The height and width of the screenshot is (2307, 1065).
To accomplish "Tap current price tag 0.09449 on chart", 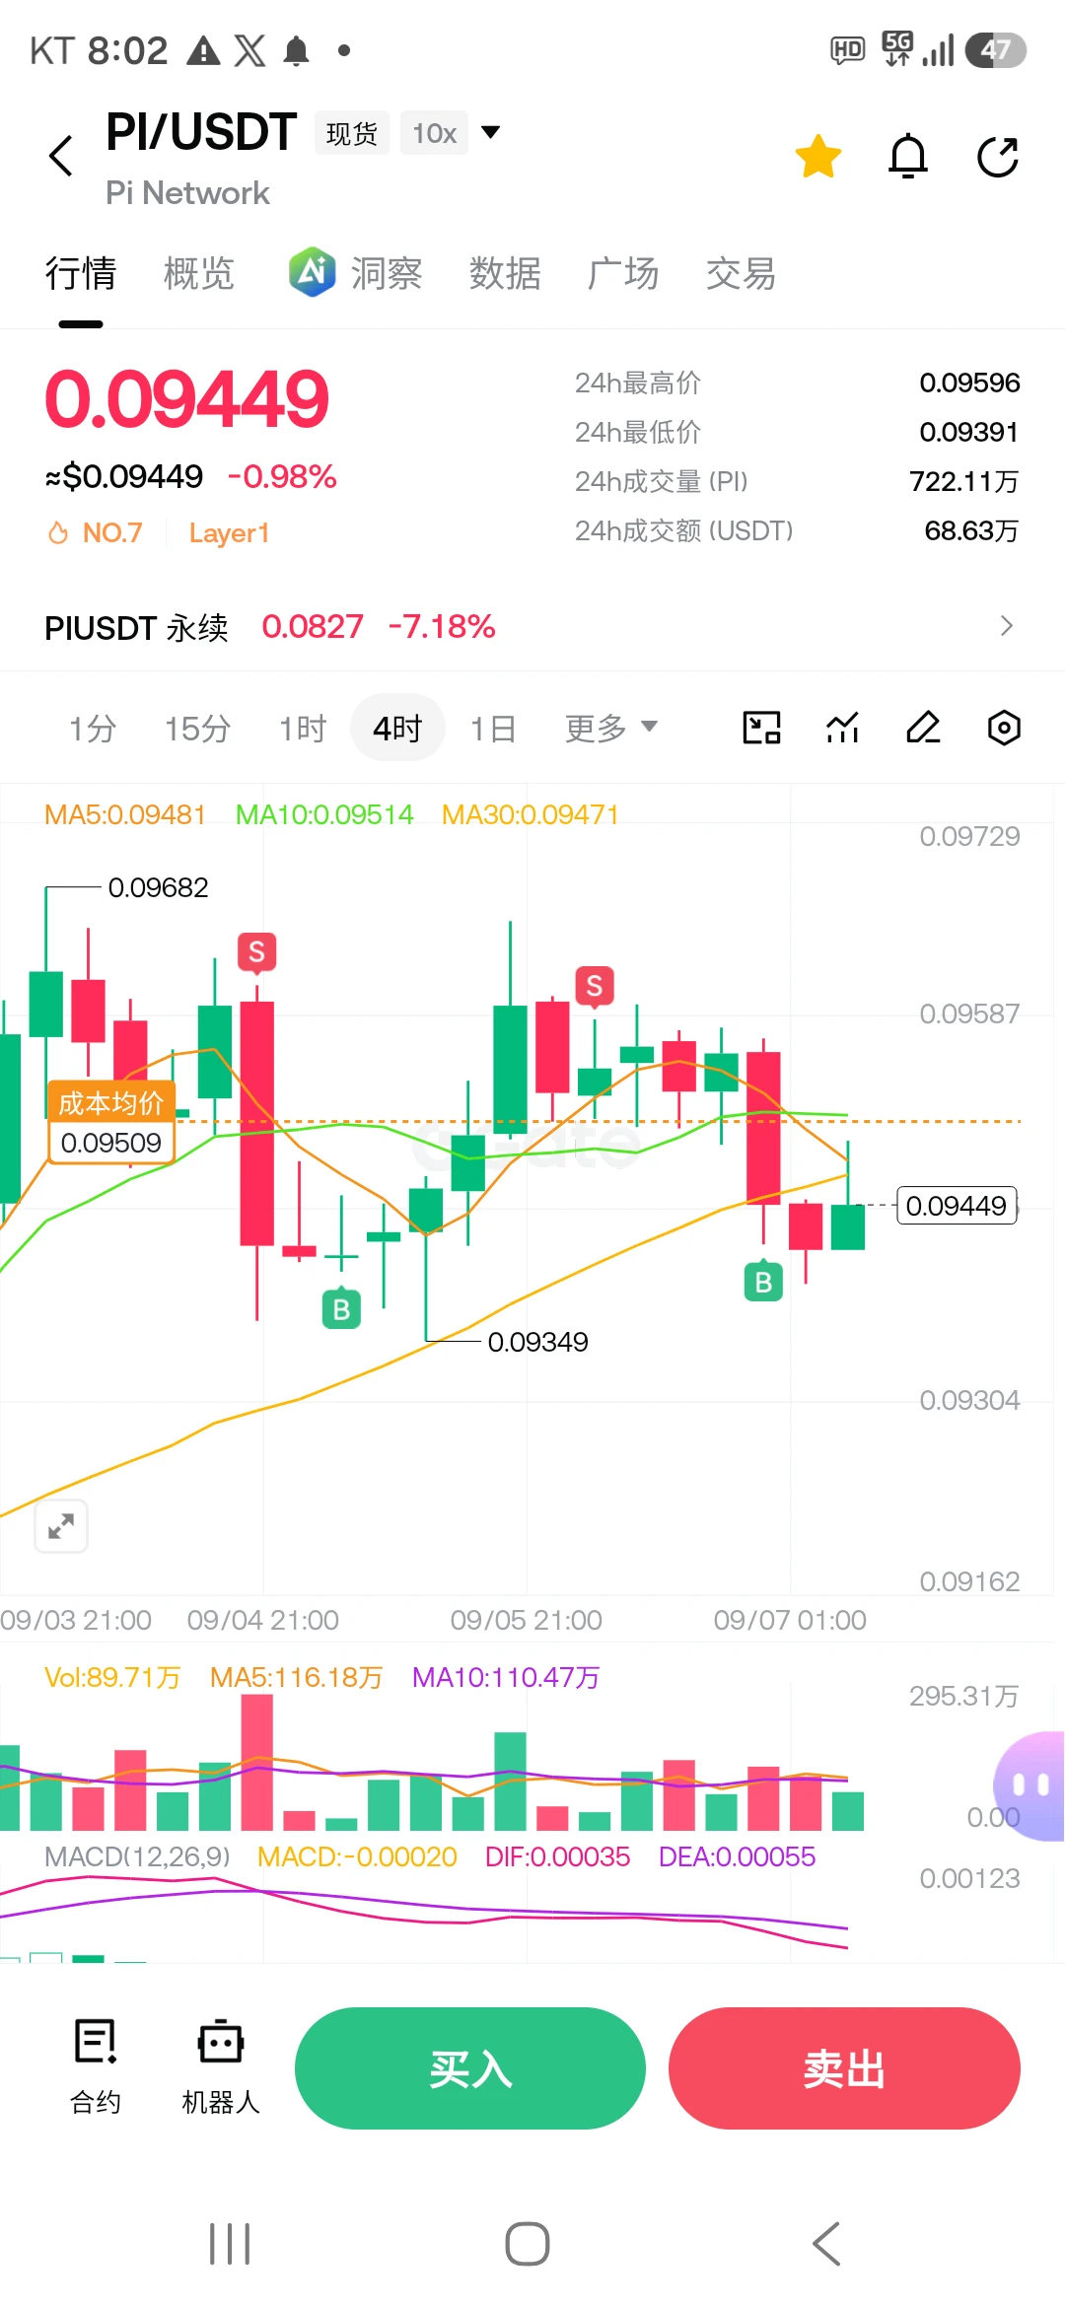I will click(x=956, y=1206).
